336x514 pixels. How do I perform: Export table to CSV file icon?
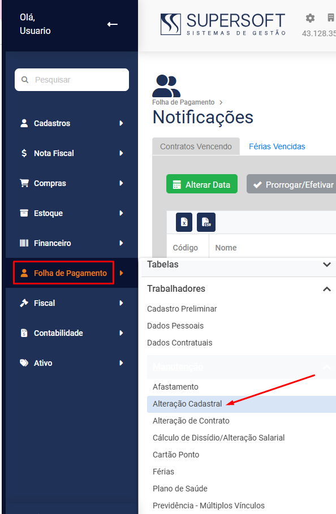[206, 222]
